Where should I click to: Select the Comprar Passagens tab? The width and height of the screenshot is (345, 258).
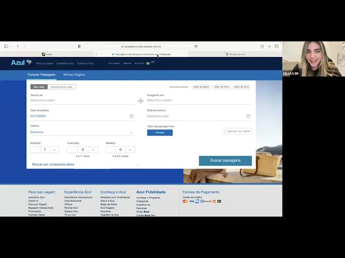pyautogui.click(x=42, y=75)
